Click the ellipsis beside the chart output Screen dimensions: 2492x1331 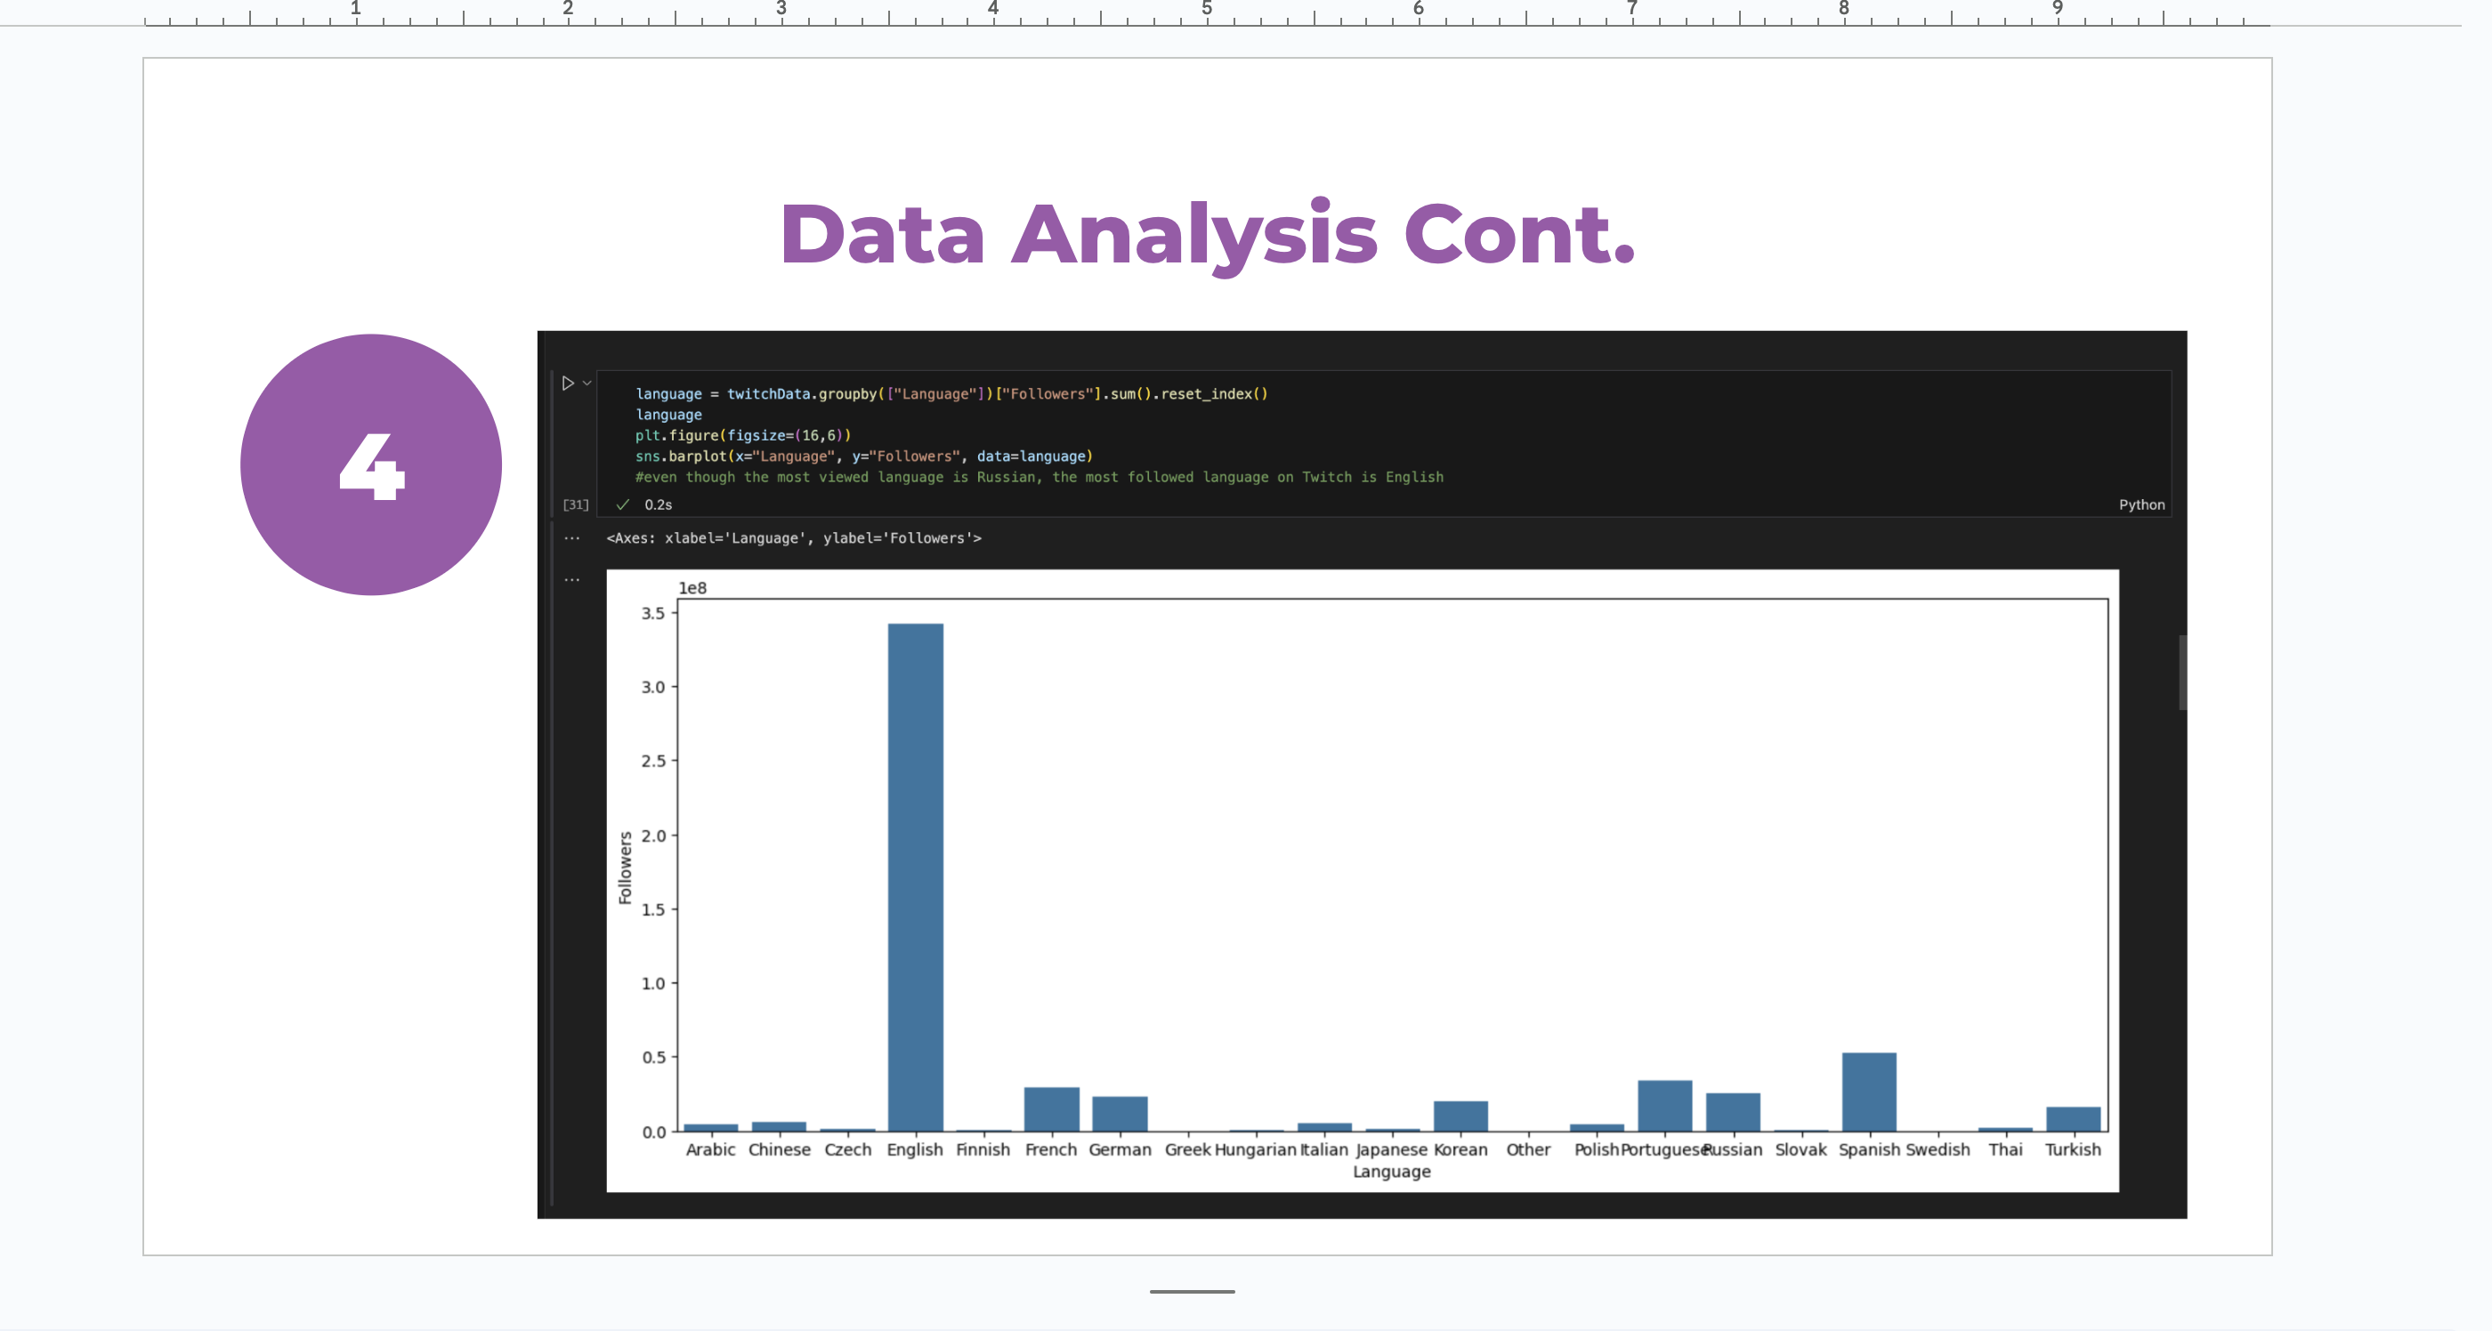pos(571,580)
